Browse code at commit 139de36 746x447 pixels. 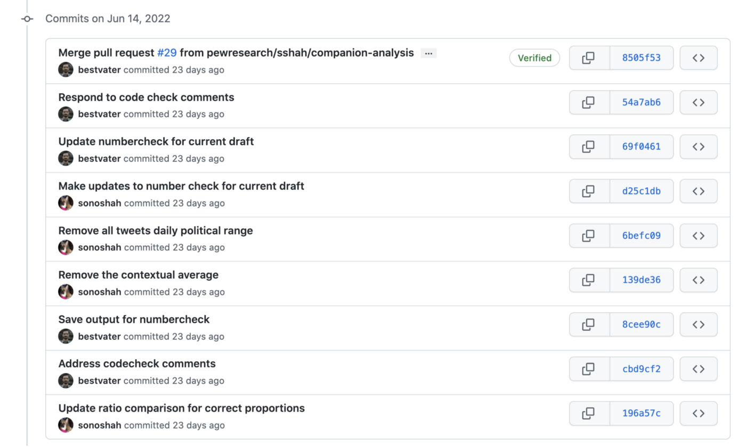699,280
